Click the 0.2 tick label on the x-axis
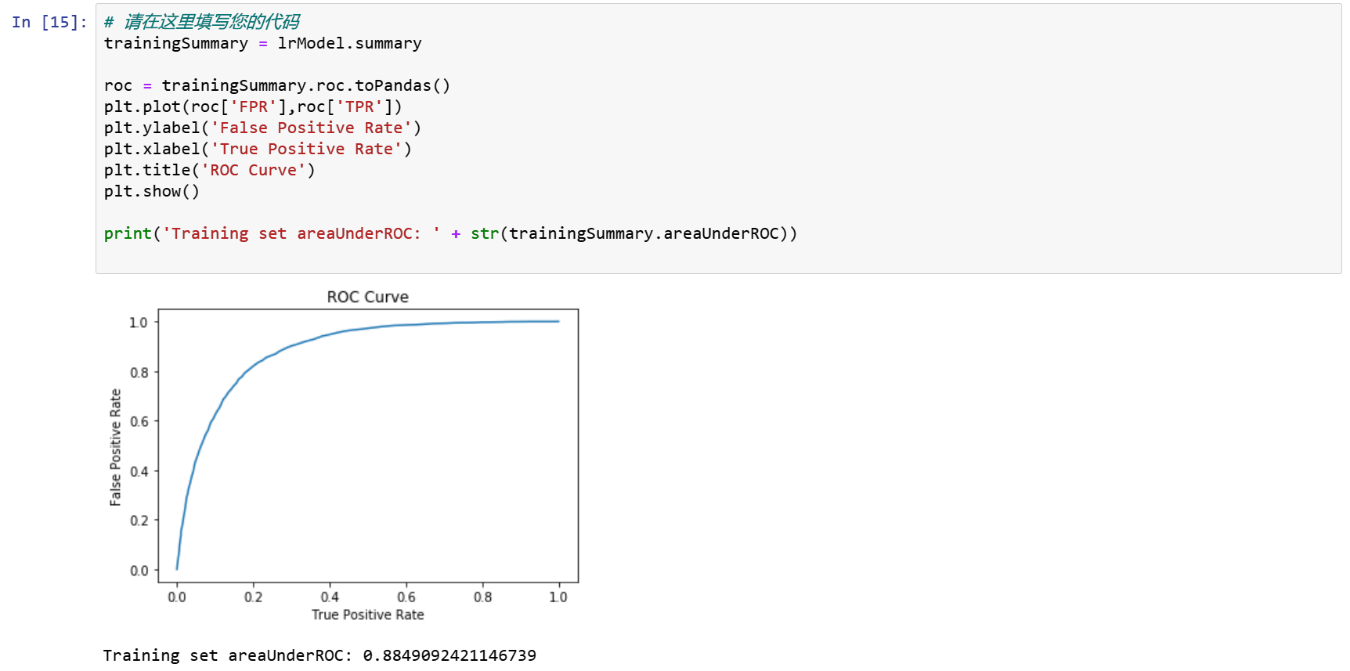Viewport: 1350px width, 671px height. tap(254, 597)
